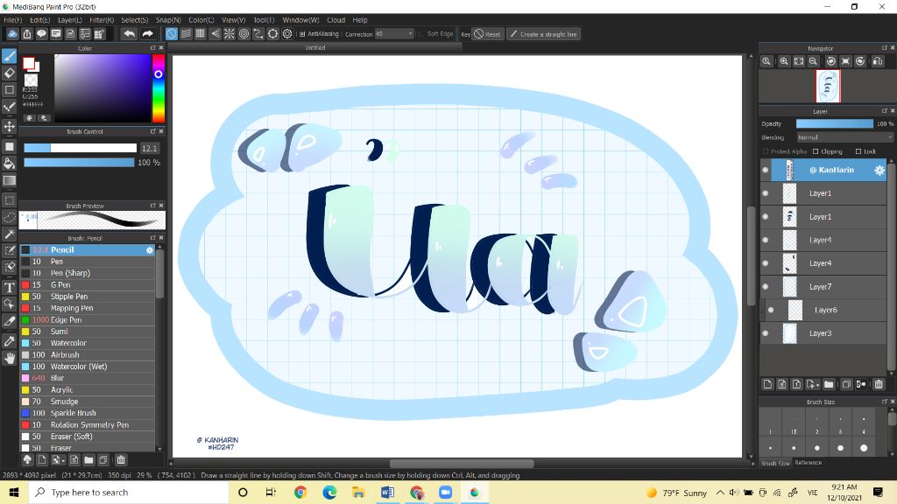
Task: Select the Lasso tool
Action: 9,217
